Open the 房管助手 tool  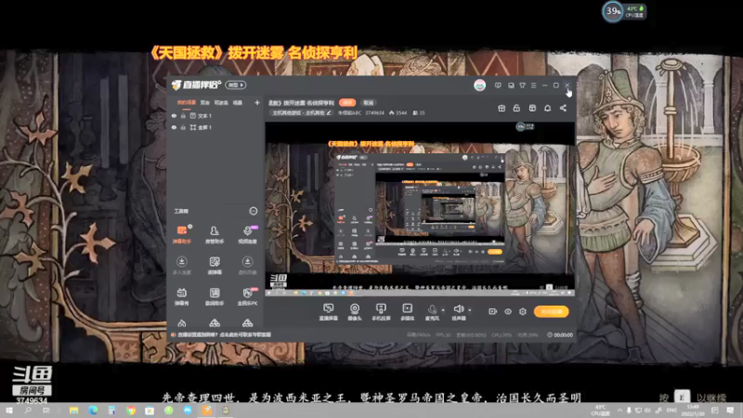(215, 234)
